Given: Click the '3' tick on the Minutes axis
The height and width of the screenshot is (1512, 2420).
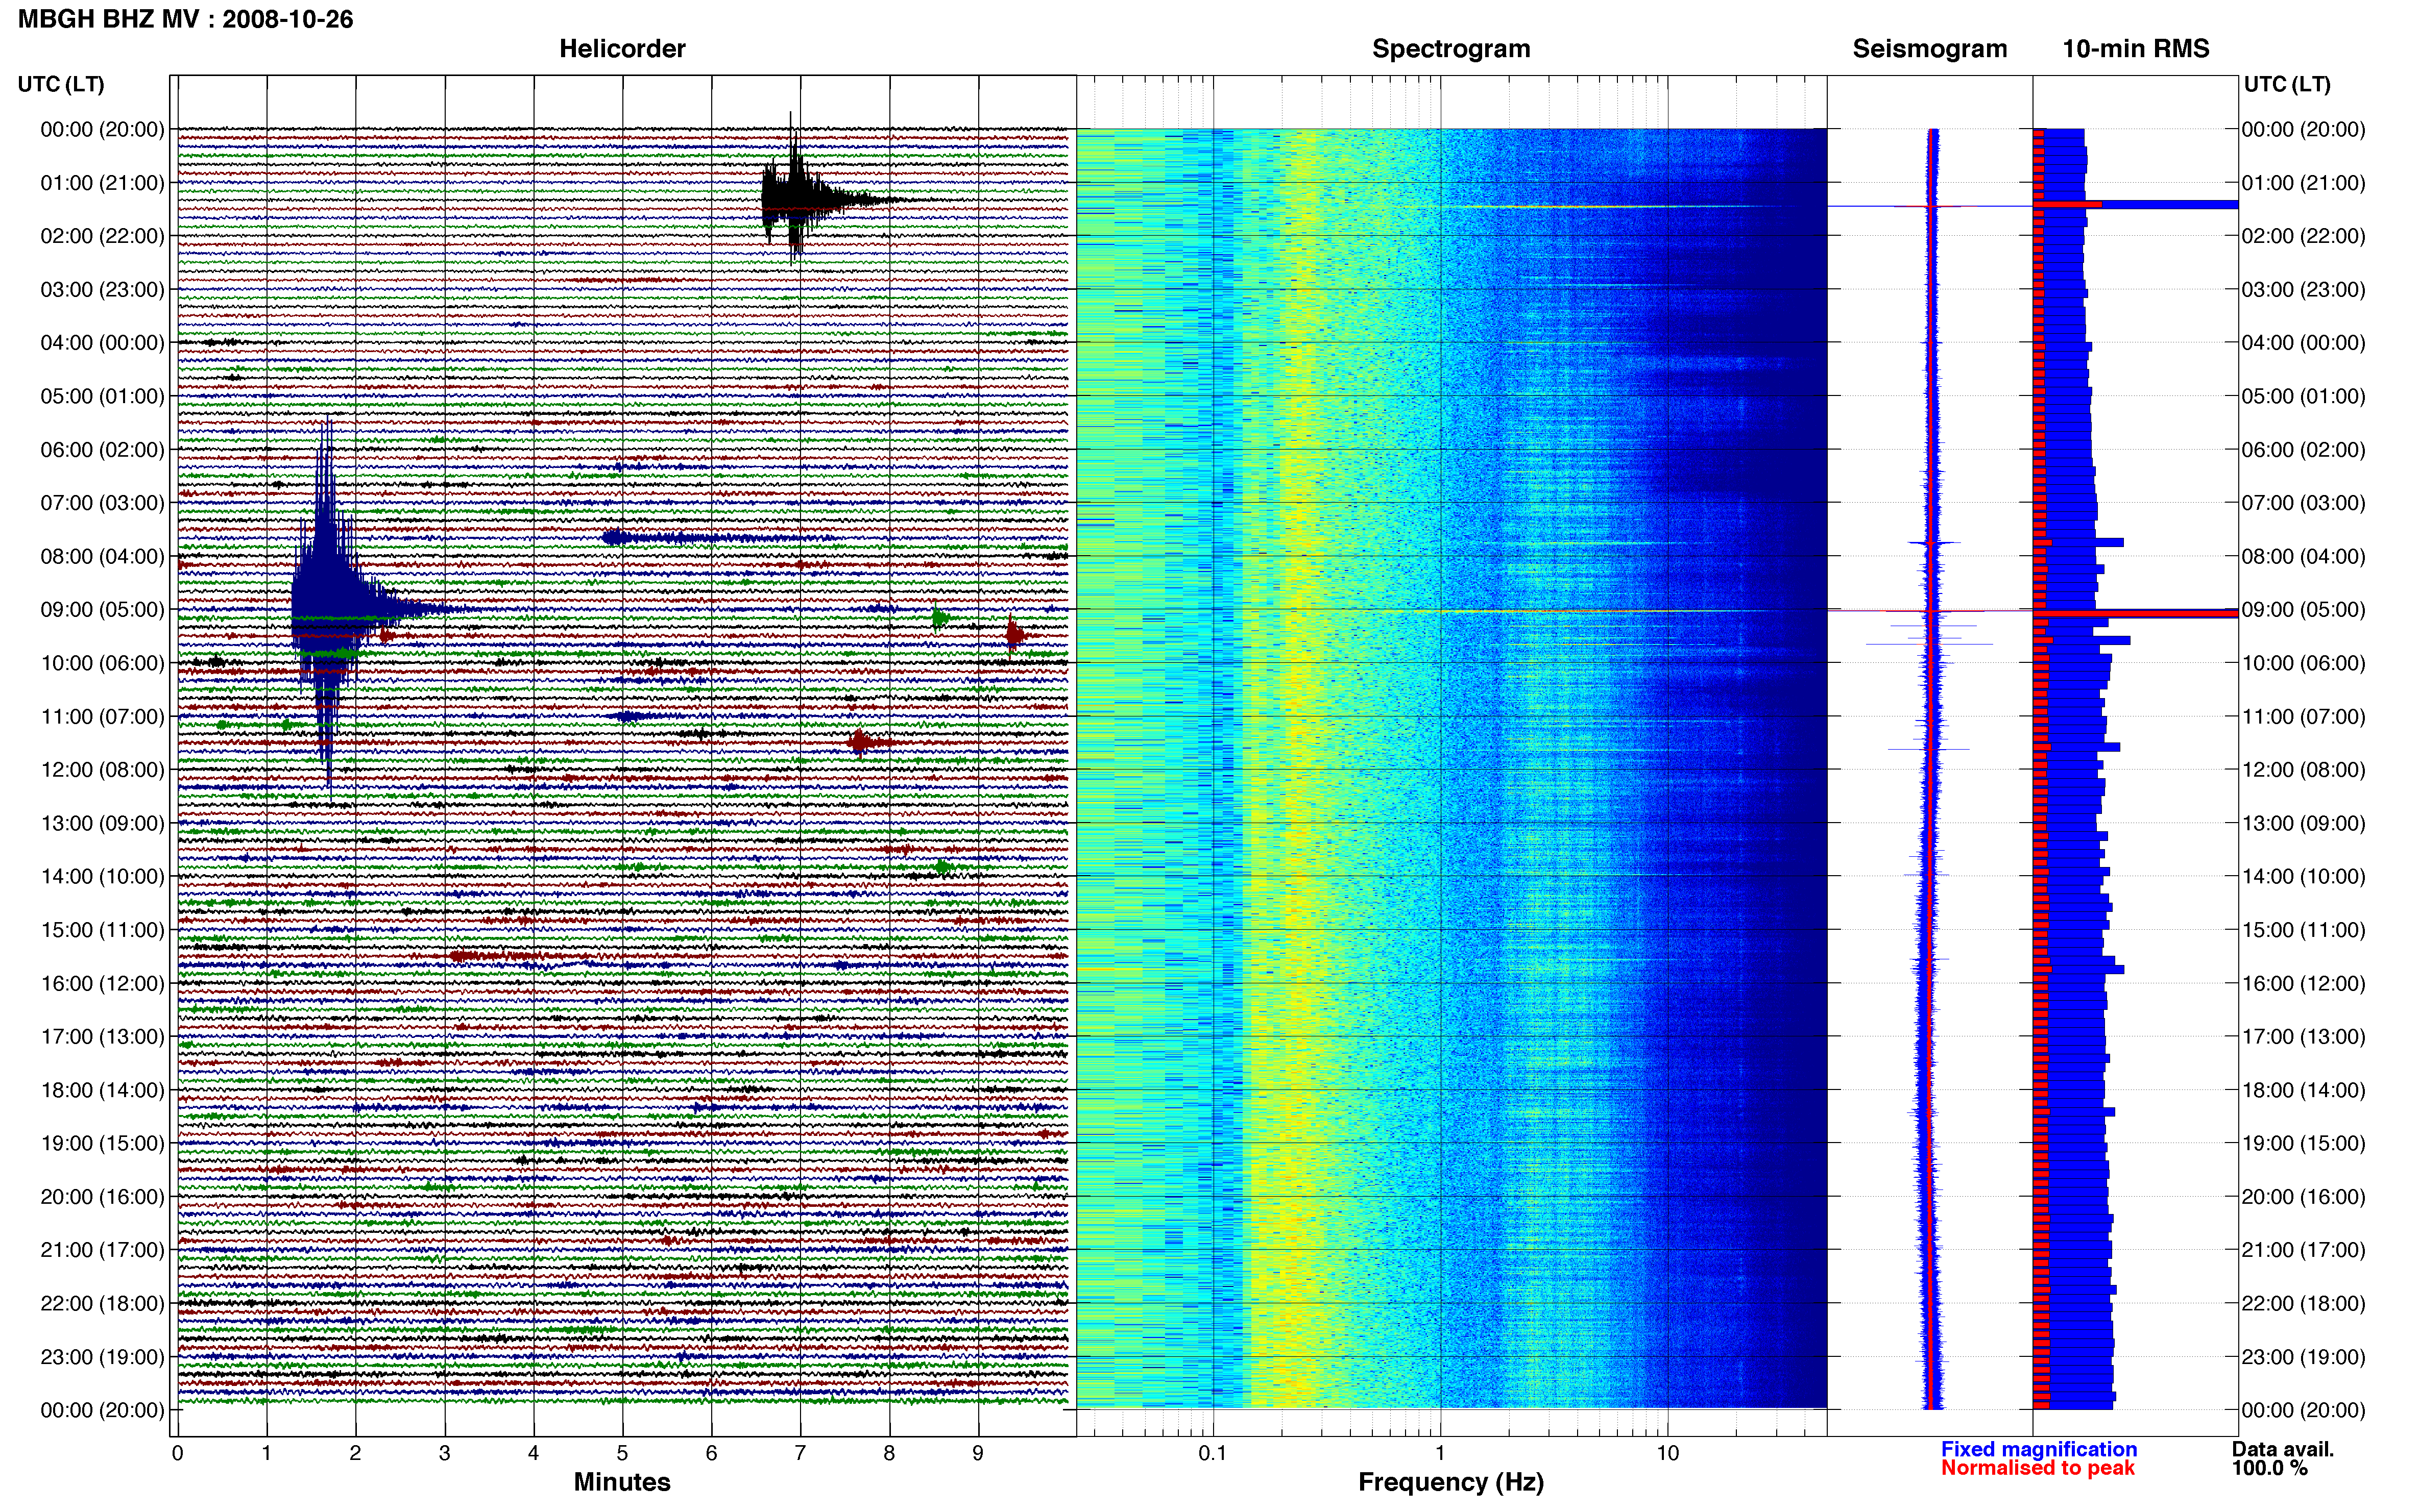Looking at the screenshot, I should tap(444, 1453).
